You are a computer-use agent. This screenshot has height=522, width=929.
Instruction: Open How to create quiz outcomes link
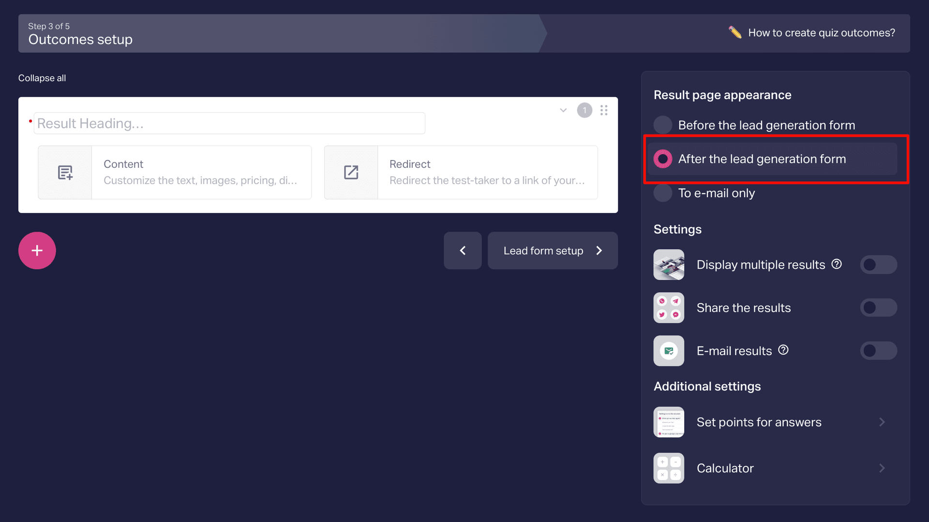(x=822, y=33)
